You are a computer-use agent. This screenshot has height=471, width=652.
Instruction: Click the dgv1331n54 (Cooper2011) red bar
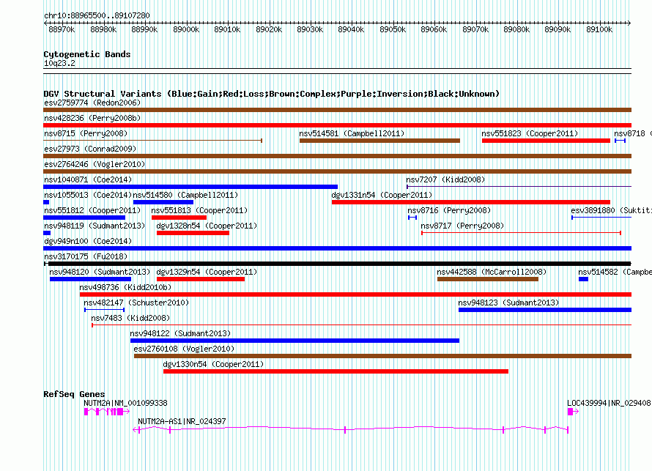pyautogui.click(x=471, y=202)
